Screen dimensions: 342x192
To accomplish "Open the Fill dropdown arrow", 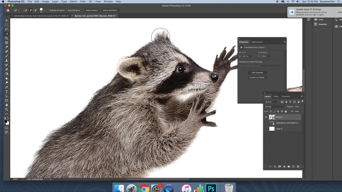I will point(302,111).
